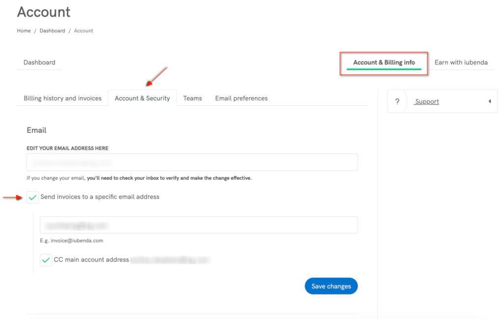The height and width of the screenshot is (319, 503).
Task: Toggle the Send invoices checkbox
Action: [33, 197]
